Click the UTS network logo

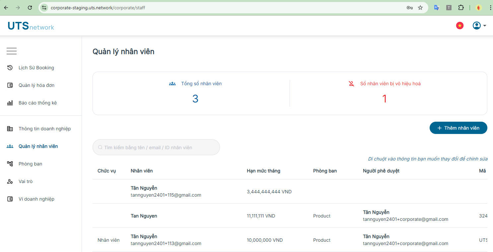(31, 26)
